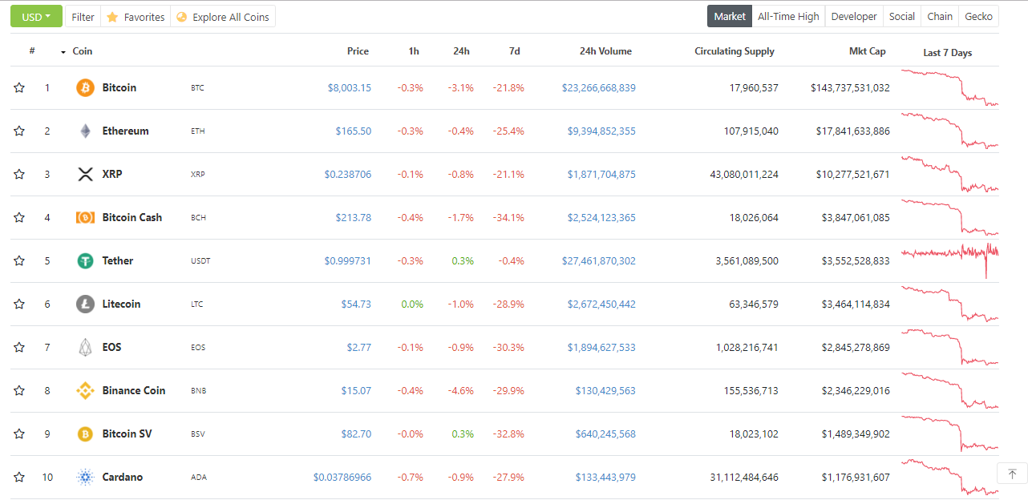Sort by 24h change column

[461, 51]
